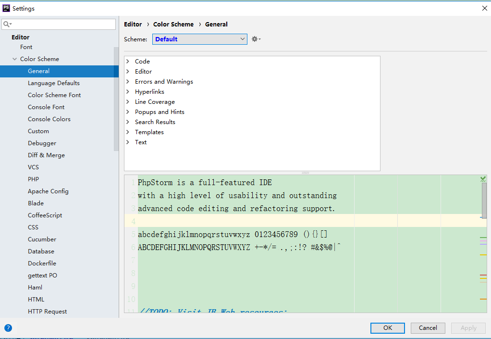Open the scheme actions gear menu
The width and height of the screenshot is (491, 339).
click(256, 39)
